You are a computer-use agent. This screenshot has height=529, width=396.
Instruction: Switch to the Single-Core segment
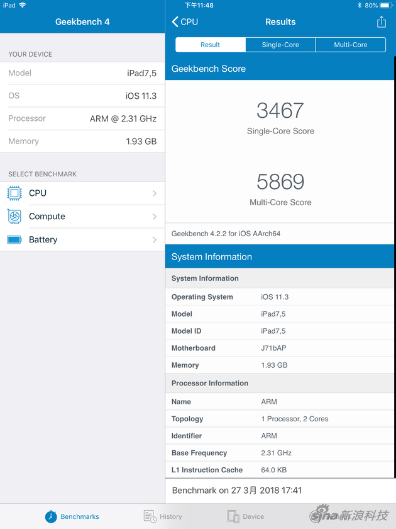click(x=280, y=45)
